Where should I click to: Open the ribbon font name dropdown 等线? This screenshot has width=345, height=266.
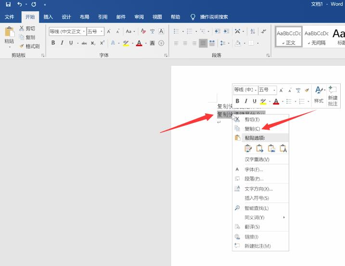[x=84, y=31]
